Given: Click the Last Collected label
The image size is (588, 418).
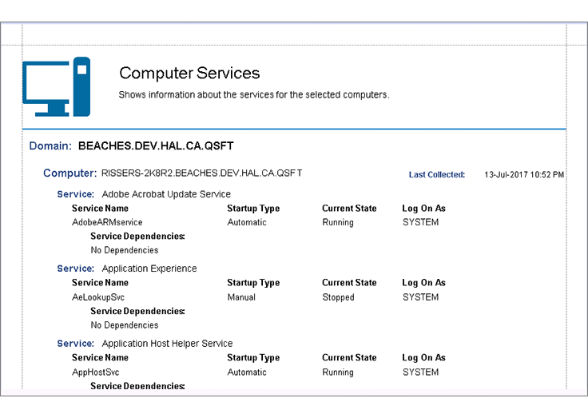Looking at the screenshot, I should (437, 175).
